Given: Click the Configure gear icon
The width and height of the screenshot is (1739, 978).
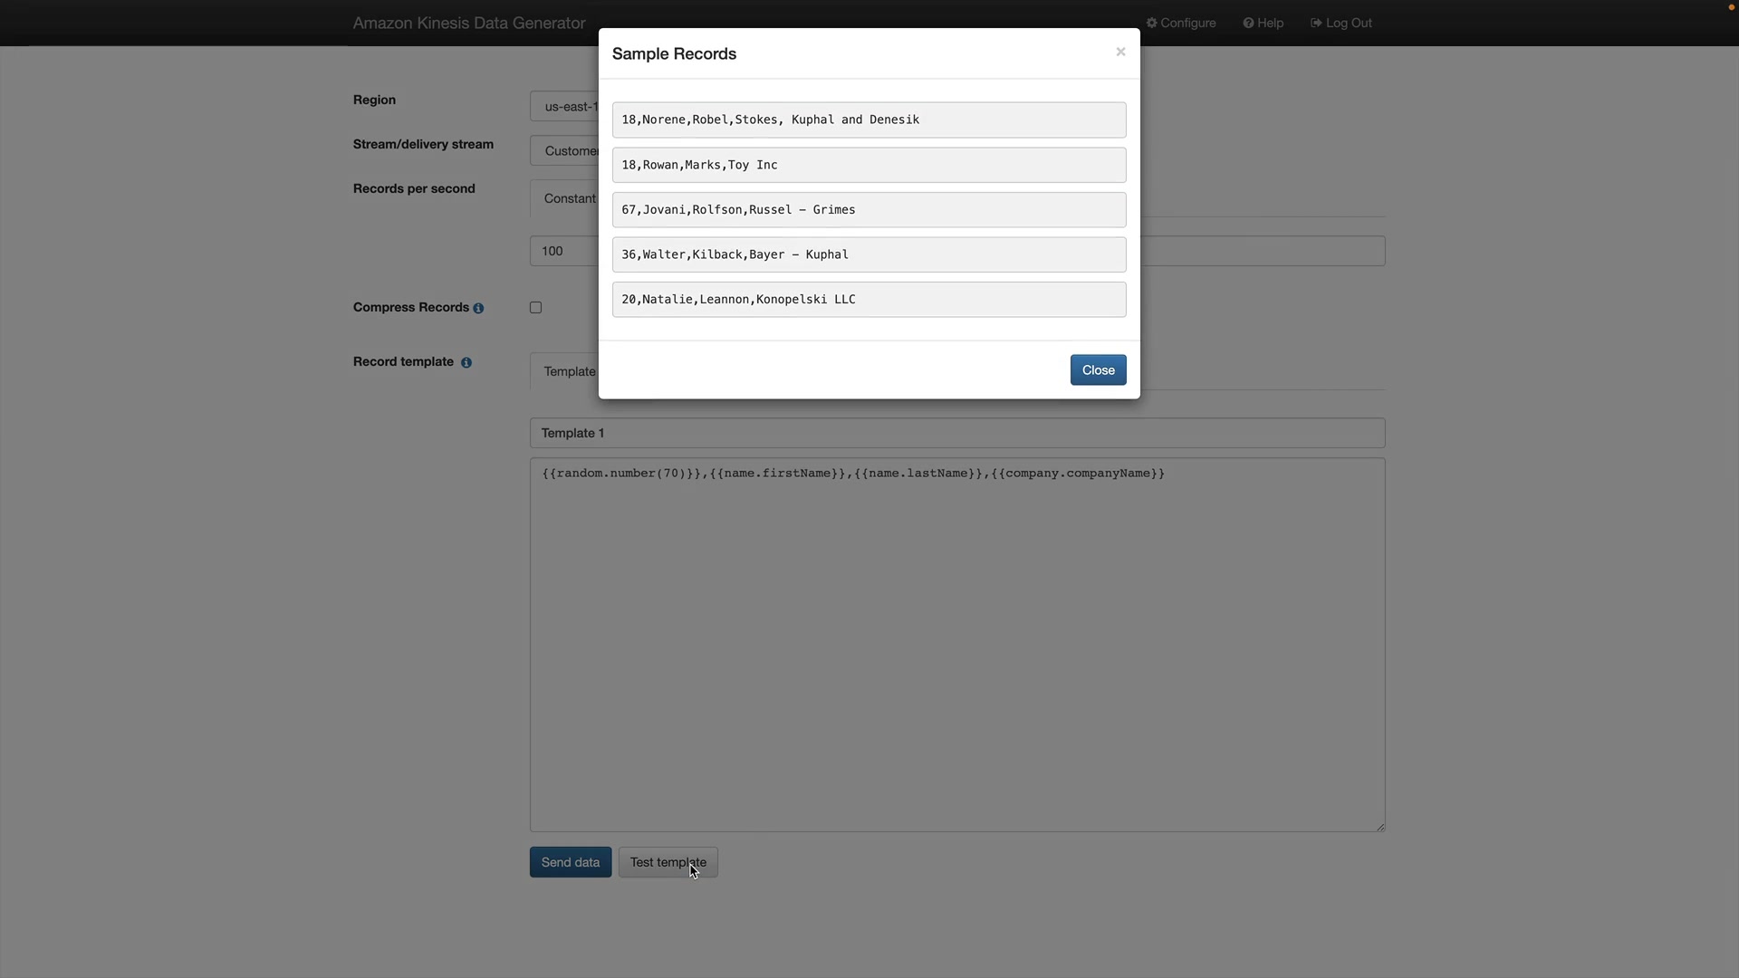Looking at the screenshot, I should click(x=1151, y=23).
